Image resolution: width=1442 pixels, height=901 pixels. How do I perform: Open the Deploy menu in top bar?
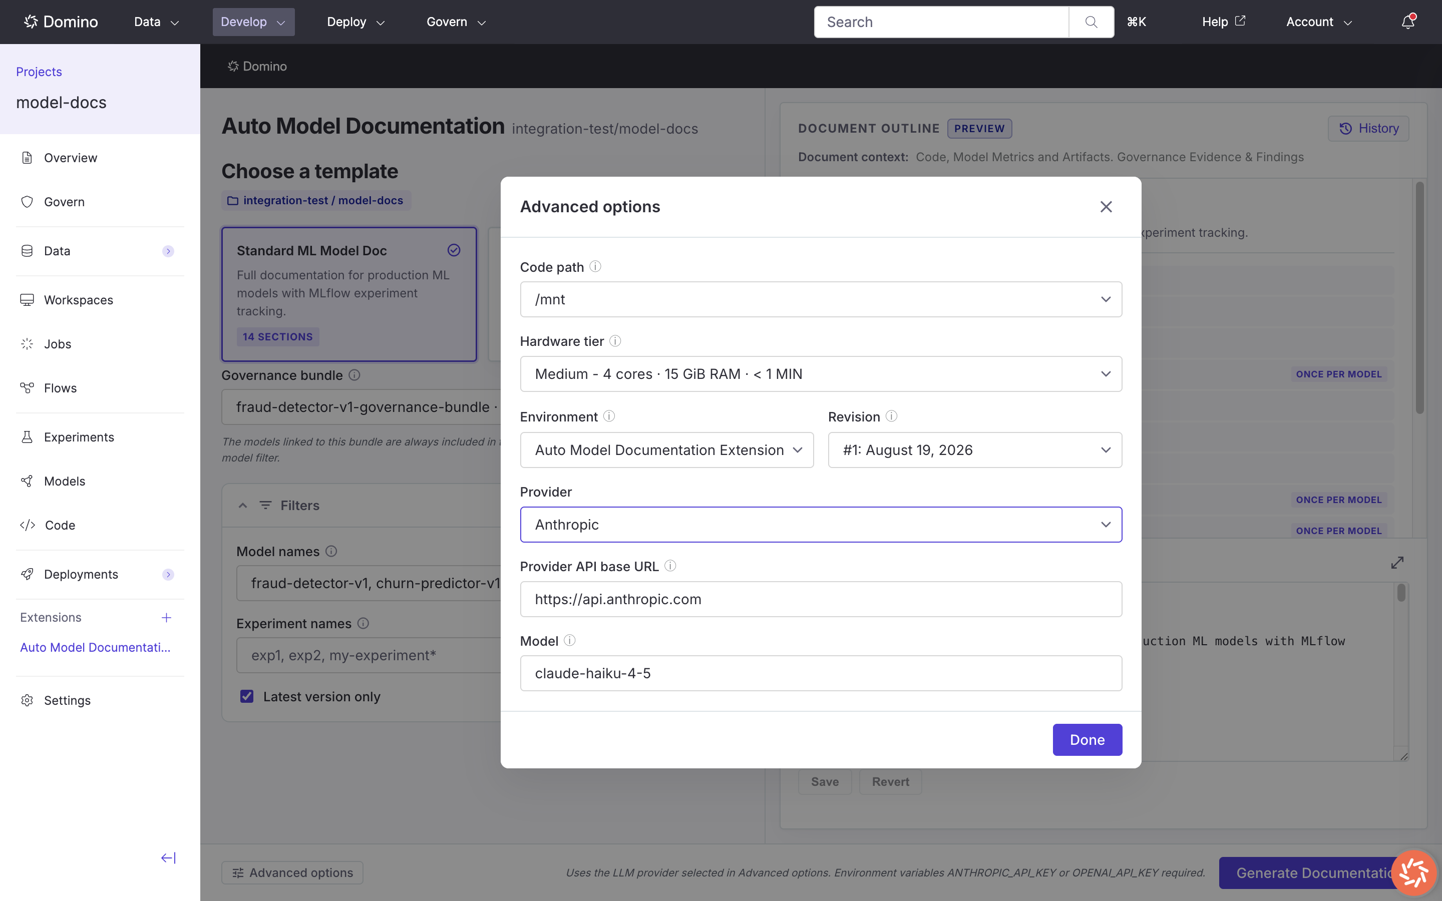pyautogui.click(x=355, y=22)
